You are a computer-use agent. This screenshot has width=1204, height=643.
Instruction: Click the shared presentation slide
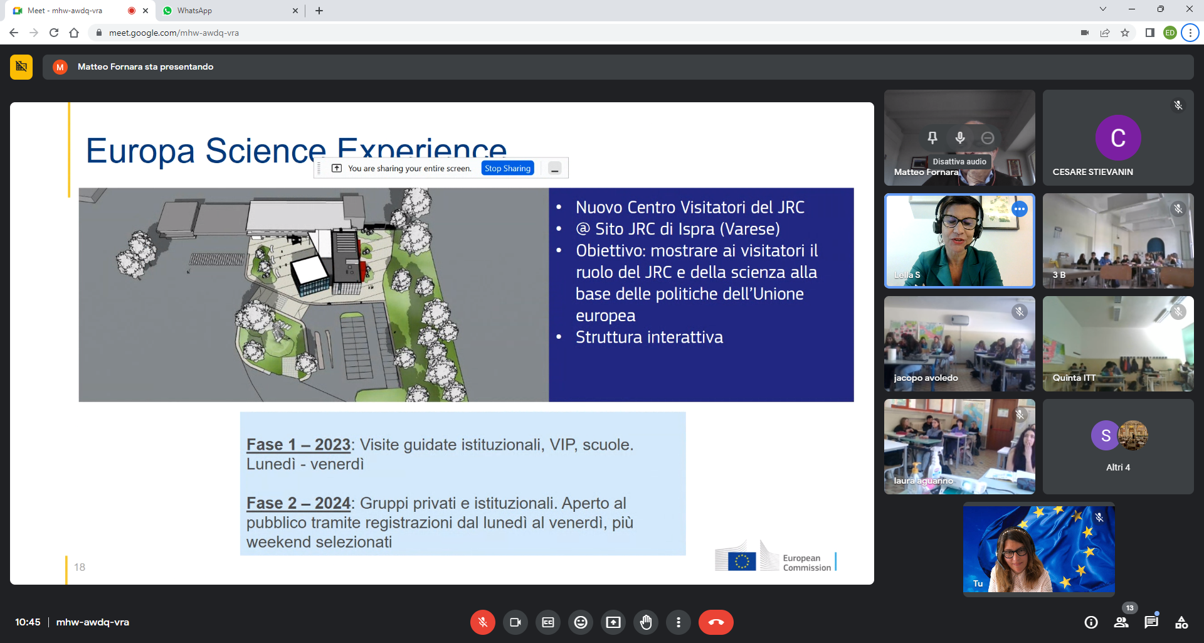click(x=442, y=343)
